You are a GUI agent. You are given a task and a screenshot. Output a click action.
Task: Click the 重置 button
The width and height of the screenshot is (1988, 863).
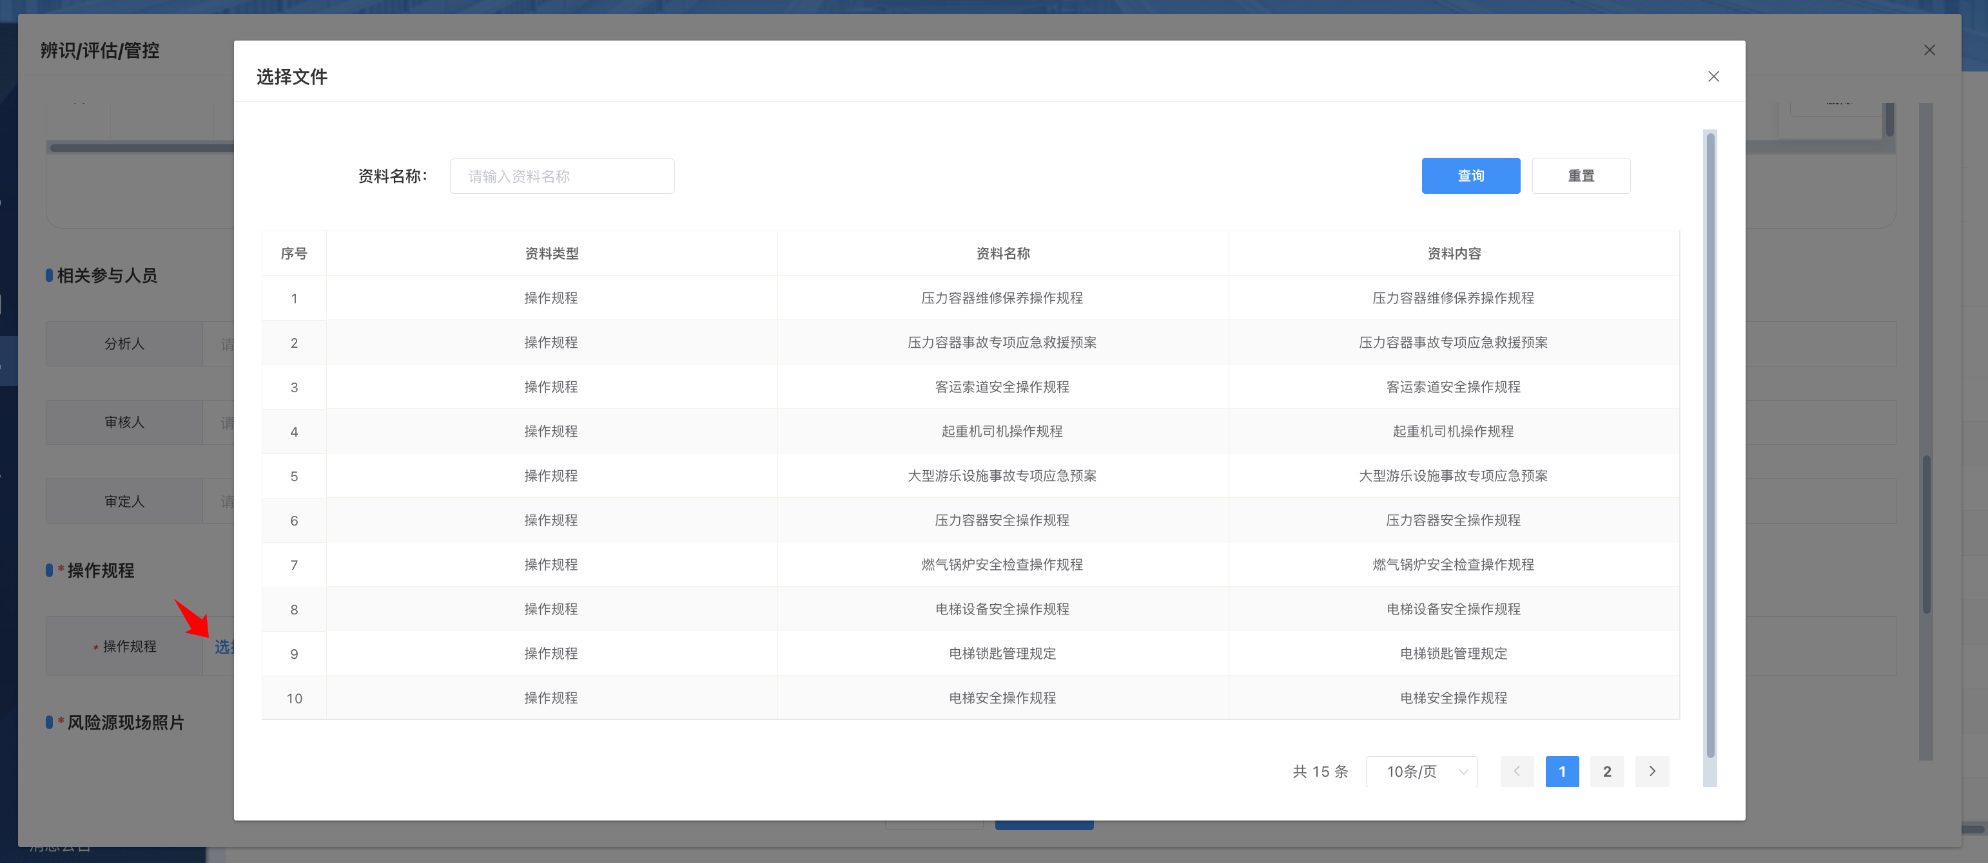(x=1581, y=176)
